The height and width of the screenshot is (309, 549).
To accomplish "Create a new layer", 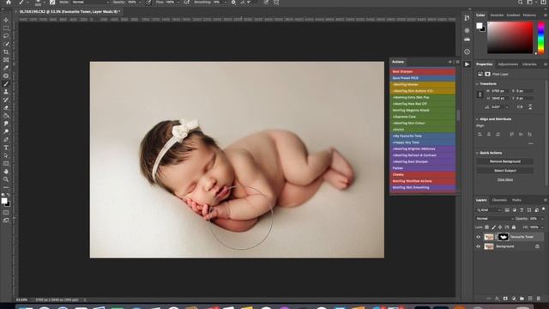I will coord(530,299).
